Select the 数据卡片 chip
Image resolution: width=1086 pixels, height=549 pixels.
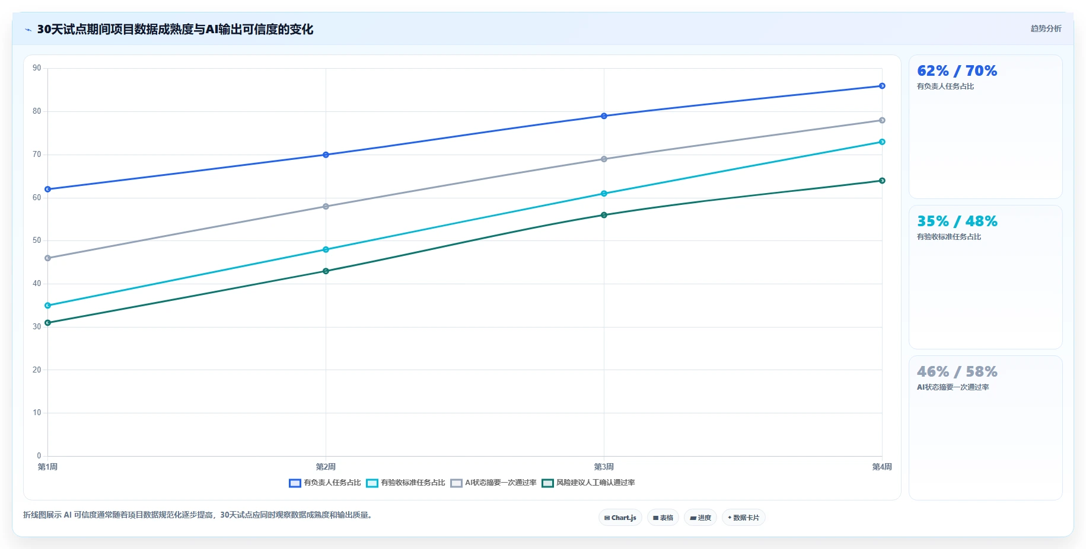pyautogui.click(x=743, y=518)
